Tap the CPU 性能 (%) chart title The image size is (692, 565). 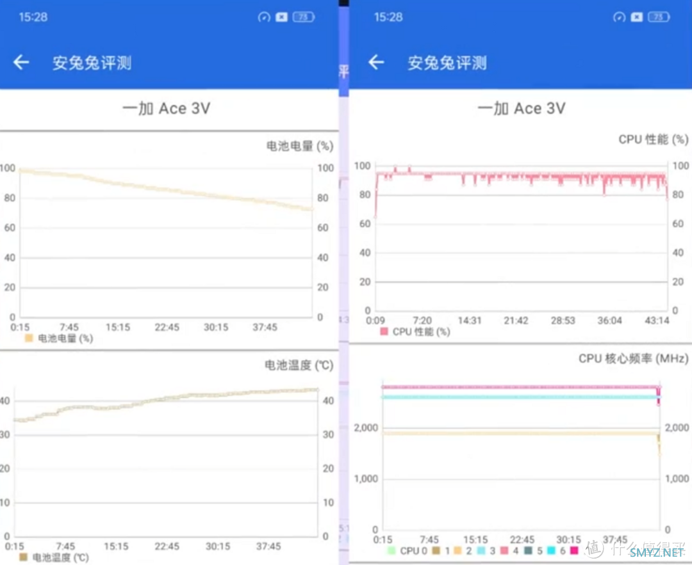click(653, 139)
